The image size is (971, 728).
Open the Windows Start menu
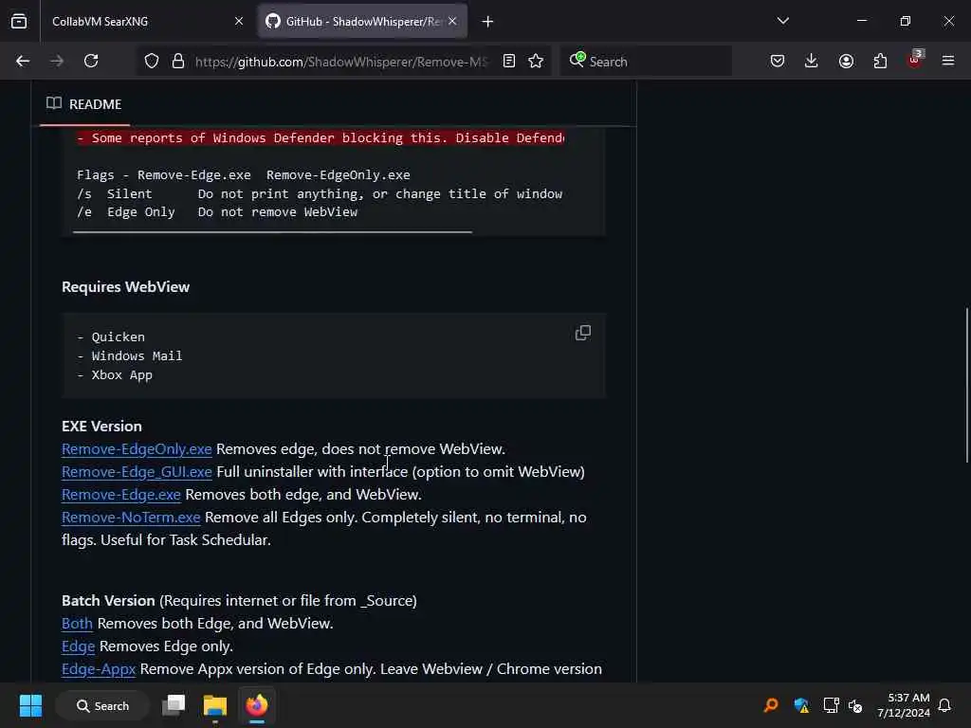click(30, 705)
